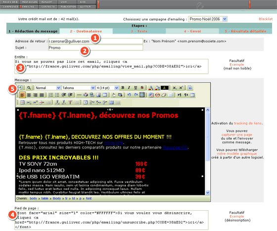Toggle editor fullscreen icon at toolbar start
Image resolution: width=277 pixels, height=231 pixels.
click(20, 88)
